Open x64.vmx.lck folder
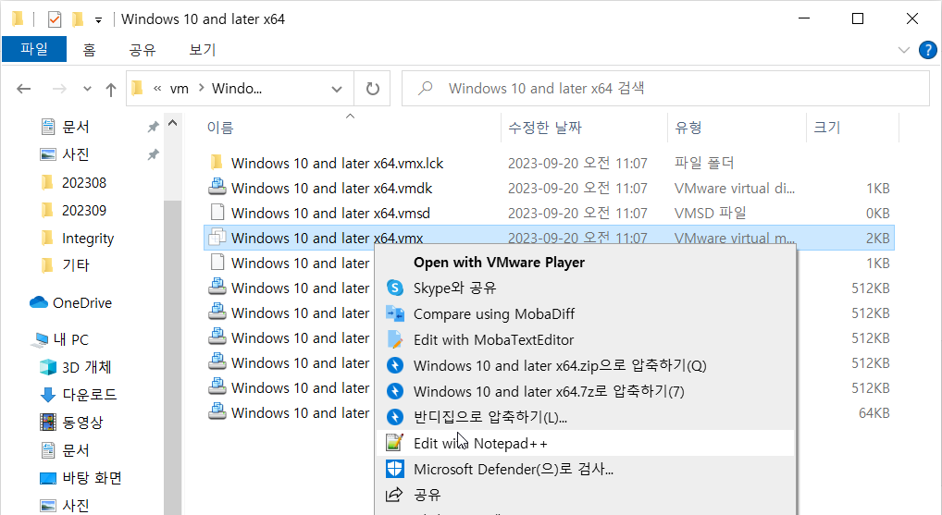The width and height of the screenshot is (942, 515). 337,164
